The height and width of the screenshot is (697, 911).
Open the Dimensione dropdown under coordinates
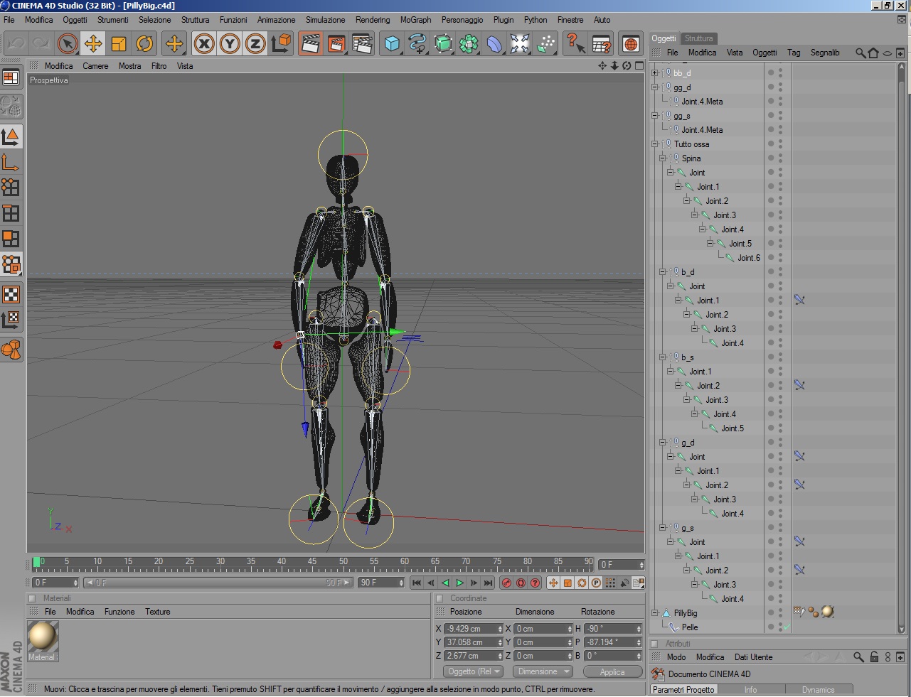click(543, 671)
